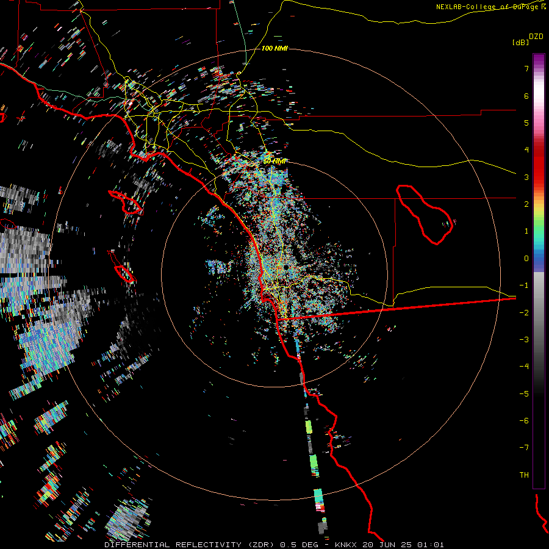Screen dimensions: 549x549
Task: Click the 0.5 DEG elevation text
Action: click(300, 545)
